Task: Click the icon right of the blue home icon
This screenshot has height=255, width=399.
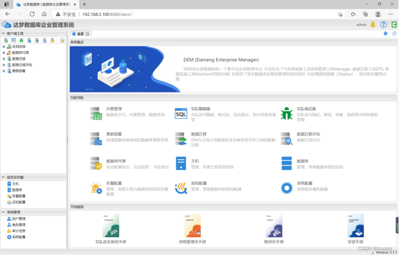Action: pos(394,33)
